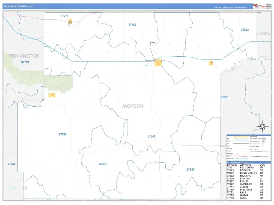Click the JONES county label

(264, 34)
